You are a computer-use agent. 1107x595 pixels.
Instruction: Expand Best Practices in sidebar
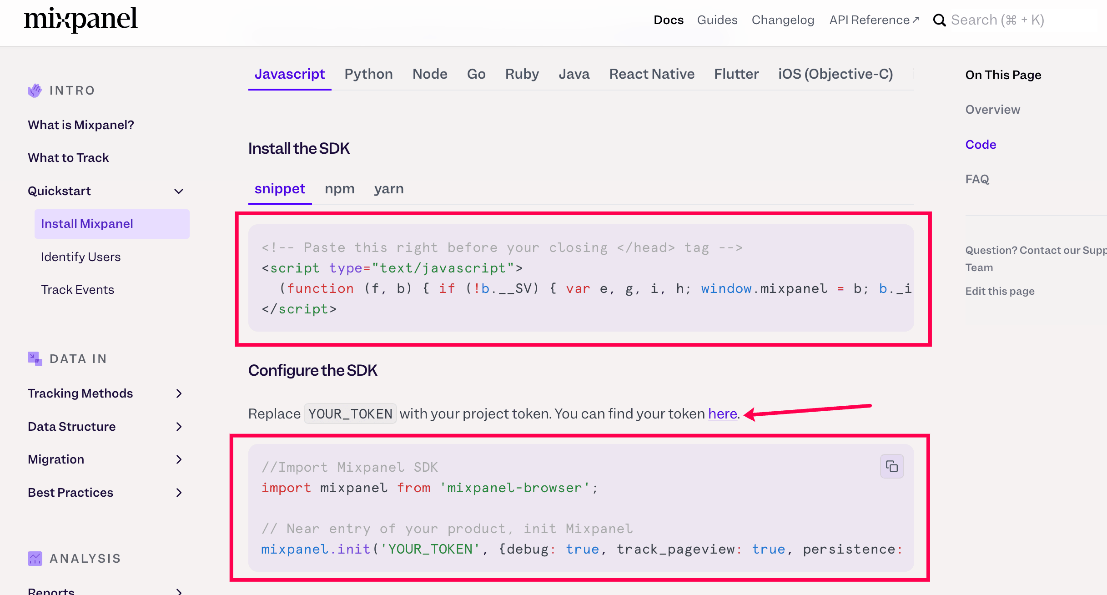click(179, 493)
